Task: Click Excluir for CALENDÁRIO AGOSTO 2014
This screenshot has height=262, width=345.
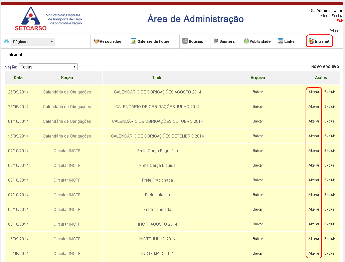Action: coord(330,92)
